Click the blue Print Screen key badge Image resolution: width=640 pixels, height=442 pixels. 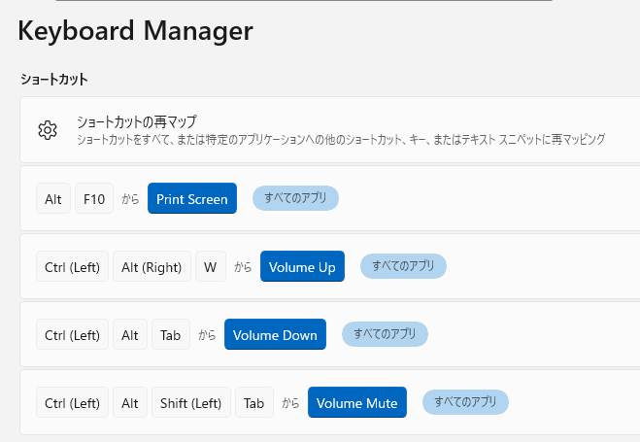pyautogui.click(x=192, y=199)
